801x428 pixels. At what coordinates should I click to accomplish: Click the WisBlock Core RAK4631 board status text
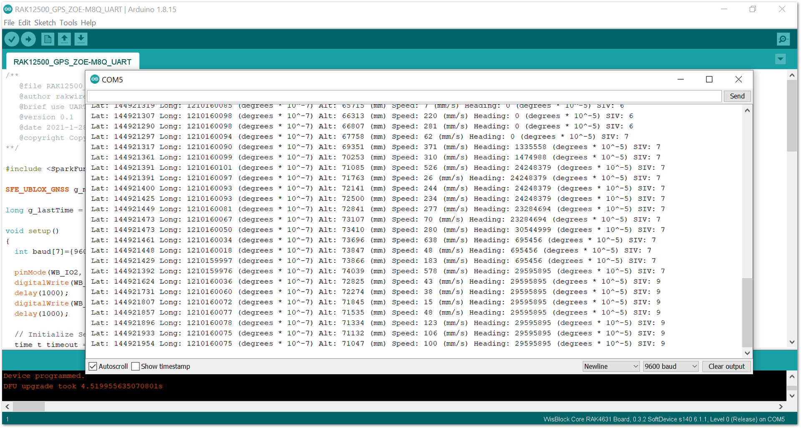[x=664, y=419]
